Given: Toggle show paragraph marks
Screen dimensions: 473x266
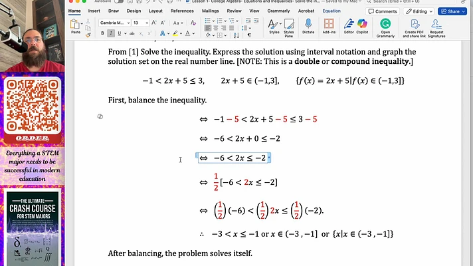Looking at the screenshot, I should pos(249,35).
